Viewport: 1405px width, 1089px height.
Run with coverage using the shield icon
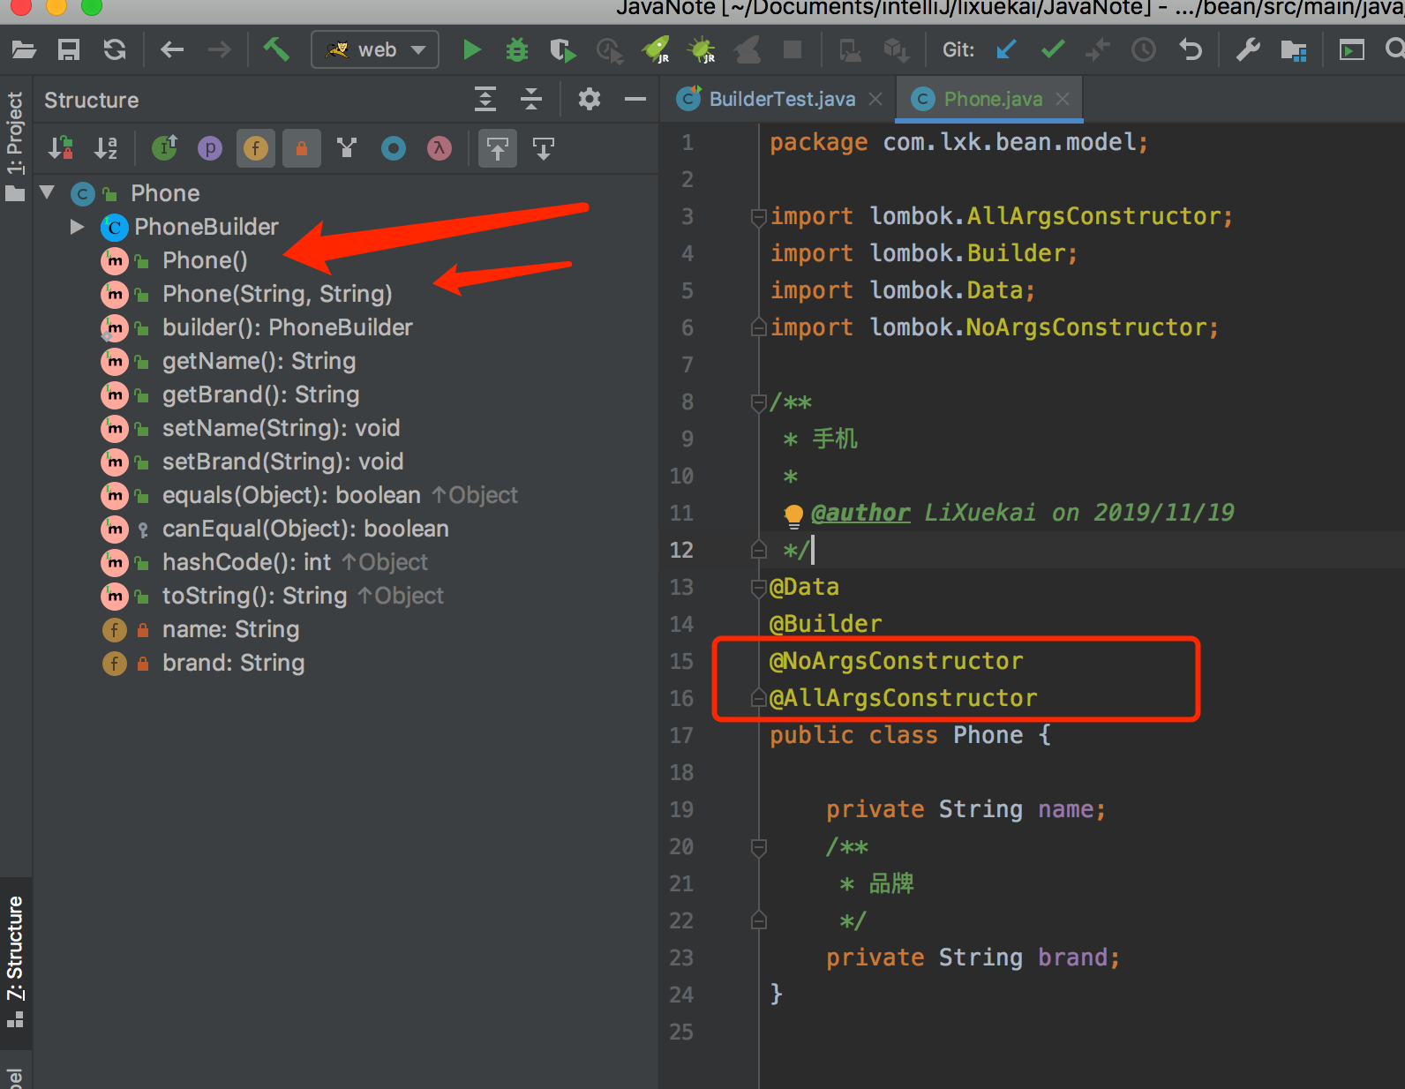562,49
